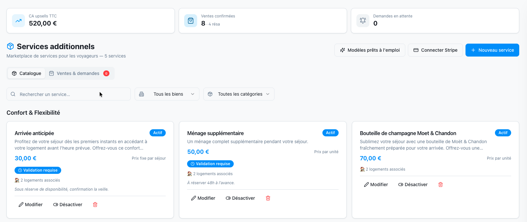Click the bell icon in Demandes en attente card

click(x=363, y=21)
